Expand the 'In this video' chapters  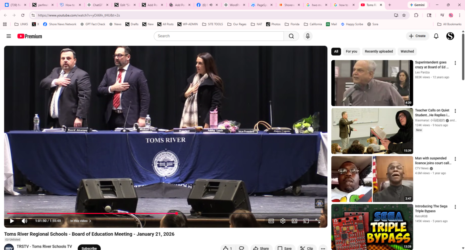click(x=81, y=221)
